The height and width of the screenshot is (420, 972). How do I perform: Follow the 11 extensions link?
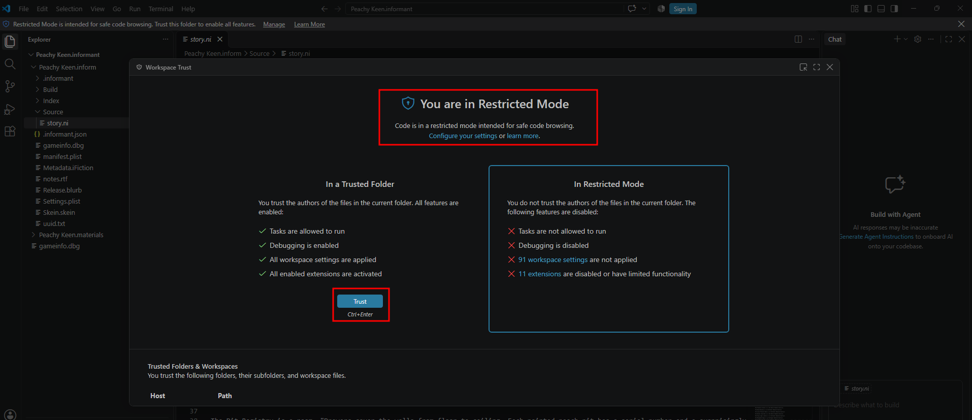[x=539, y=274]
